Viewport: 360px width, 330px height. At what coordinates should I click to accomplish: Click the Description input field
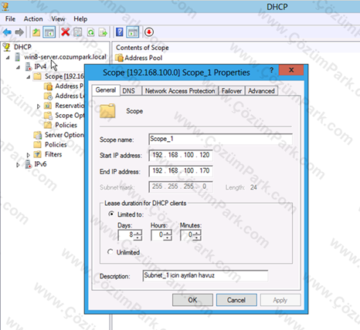(x=205, y=275)
